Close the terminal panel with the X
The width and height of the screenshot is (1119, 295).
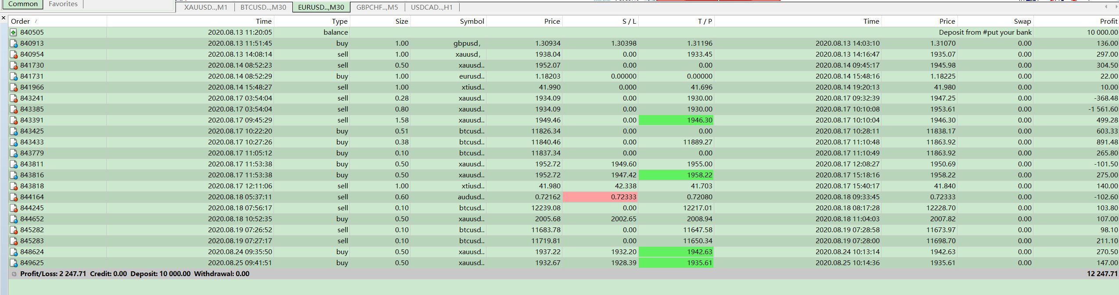pos(4,18)
